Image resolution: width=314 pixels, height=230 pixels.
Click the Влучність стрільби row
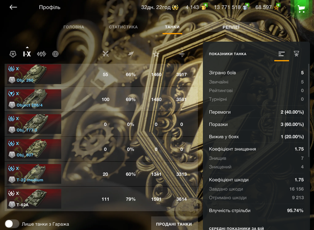(256, 210)
